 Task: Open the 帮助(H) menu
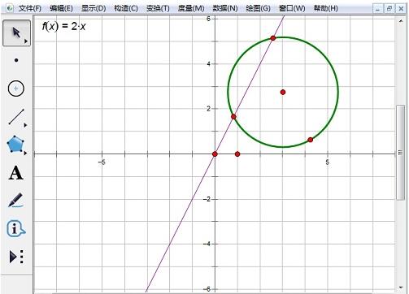tap(325, 8)
